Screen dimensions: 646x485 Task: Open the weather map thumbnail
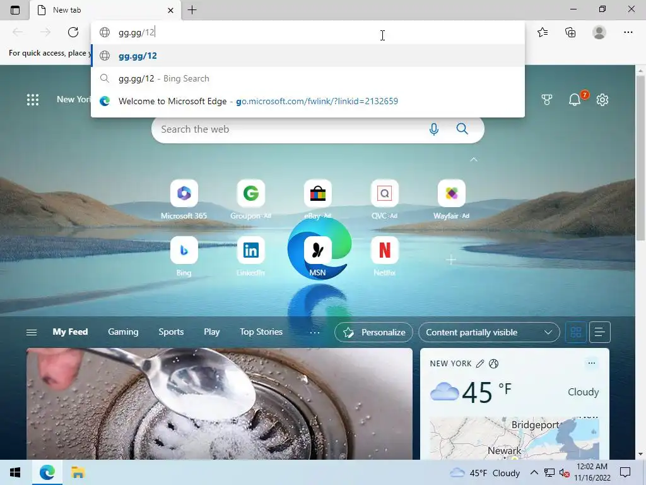[514, 438]
